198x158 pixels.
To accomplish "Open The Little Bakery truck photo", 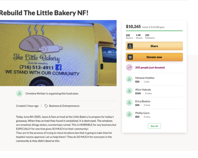I will pos(58,53).
